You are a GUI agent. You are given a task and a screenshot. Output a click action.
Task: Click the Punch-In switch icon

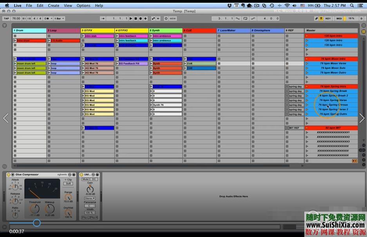pos(238,18)
